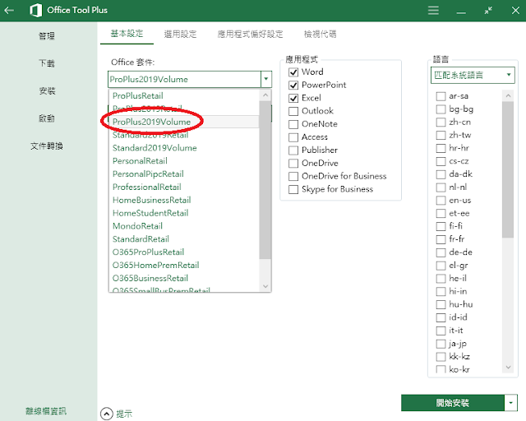
Task: Choose ProPlus2019Volume from the list
Action: tap(184, 122)
